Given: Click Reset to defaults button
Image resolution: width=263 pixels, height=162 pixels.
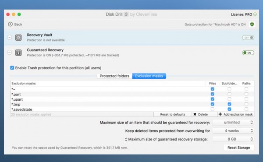Looking at the screenshot, I should point(173,114).
